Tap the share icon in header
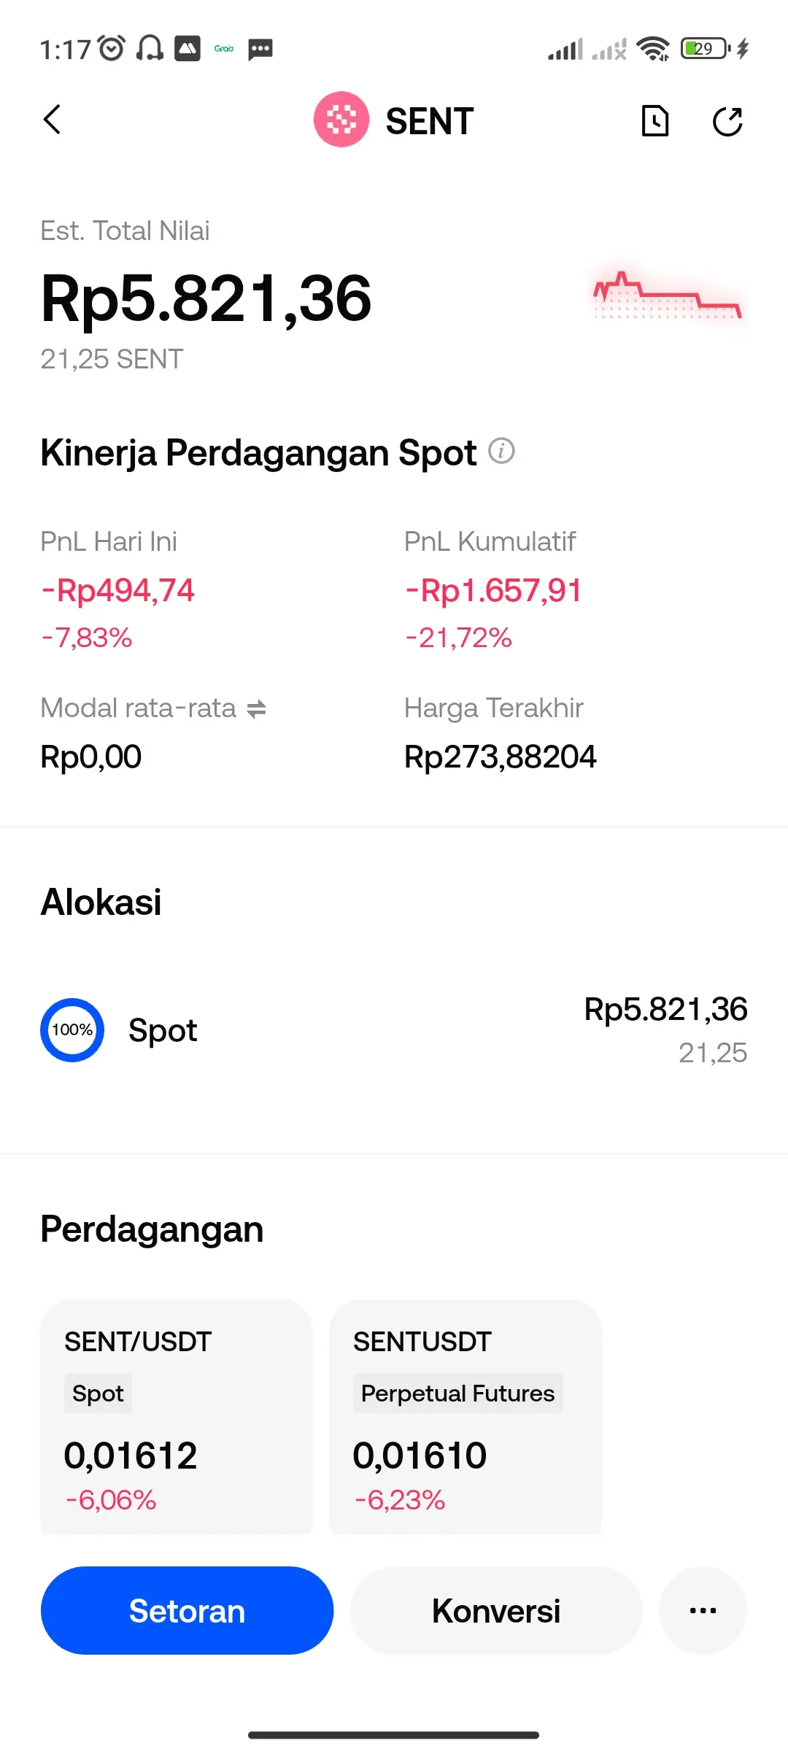 727,121
